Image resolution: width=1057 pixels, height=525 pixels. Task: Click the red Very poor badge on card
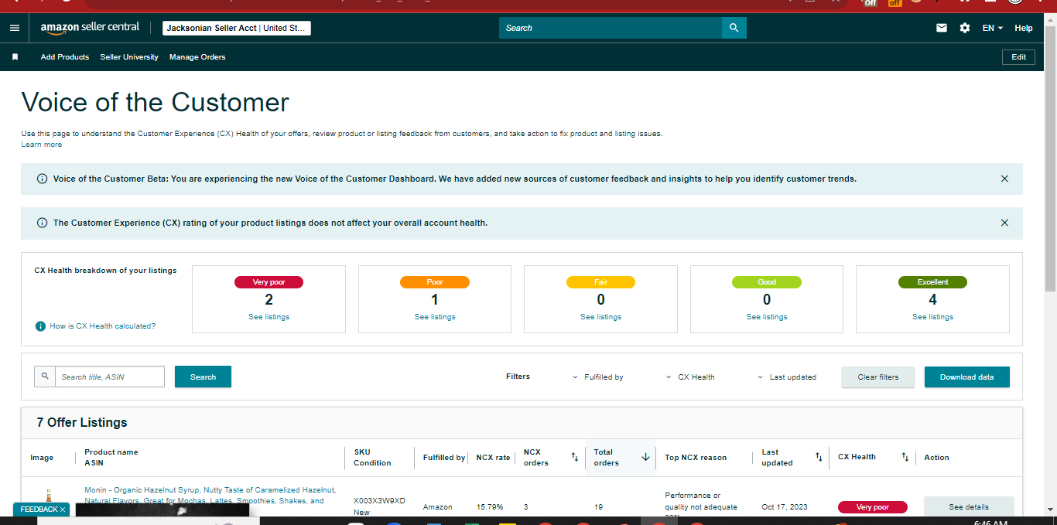point(269,282)
